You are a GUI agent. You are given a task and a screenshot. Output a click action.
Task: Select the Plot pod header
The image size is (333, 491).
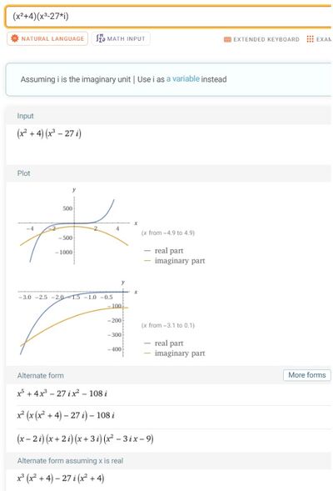[x=24, y=173]
